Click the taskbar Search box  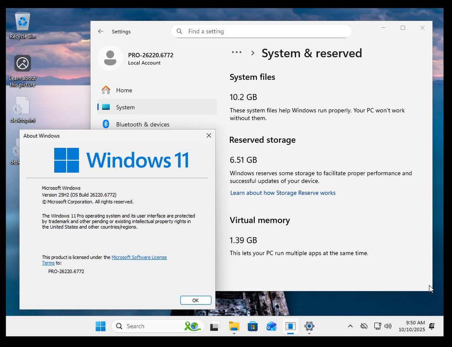158,326
